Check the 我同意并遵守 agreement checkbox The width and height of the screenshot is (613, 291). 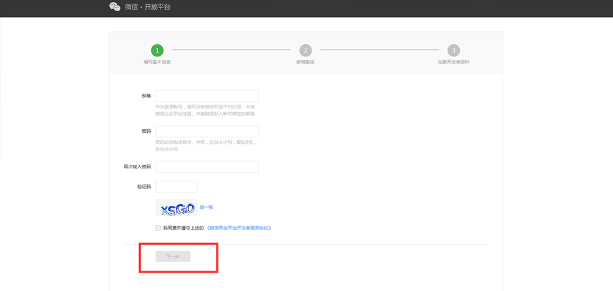click(158, 227)
